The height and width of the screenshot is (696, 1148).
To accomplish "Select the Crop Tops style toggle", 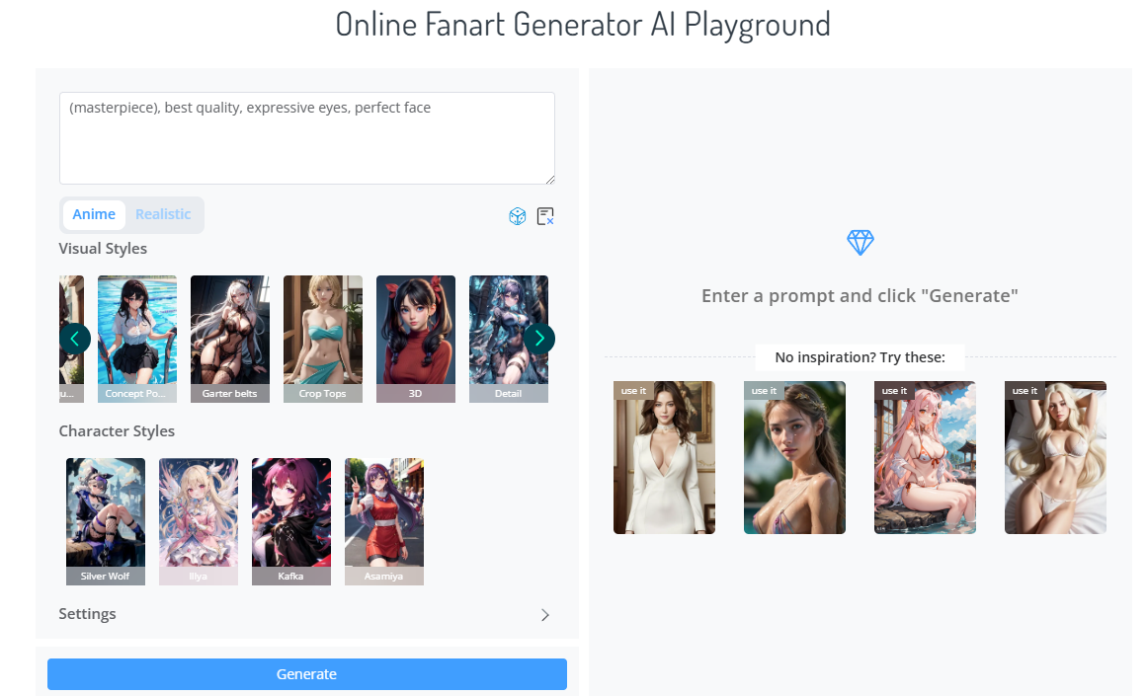I will coord(322,339).
